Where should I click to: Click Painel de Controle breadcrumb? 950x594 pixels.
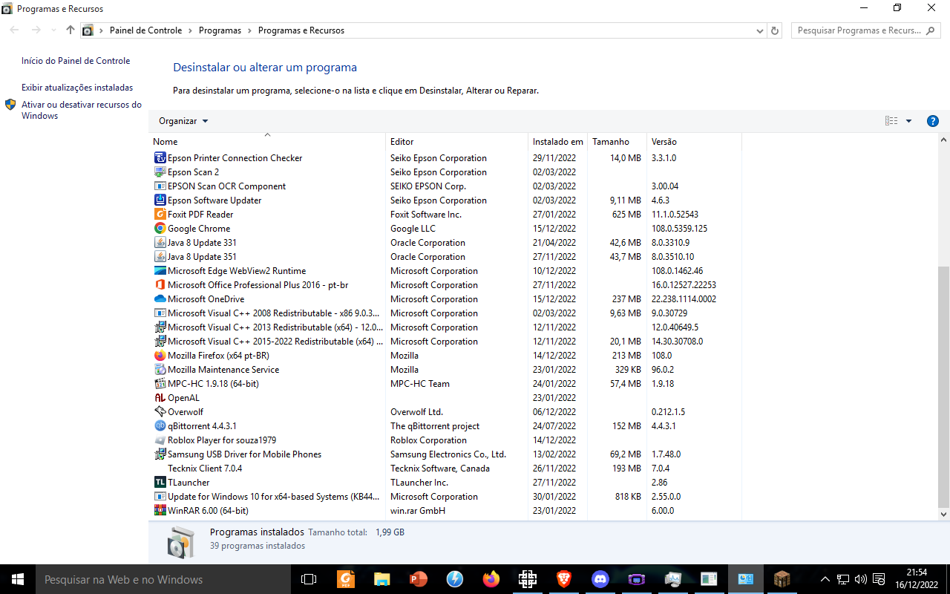tap(145, 30)
